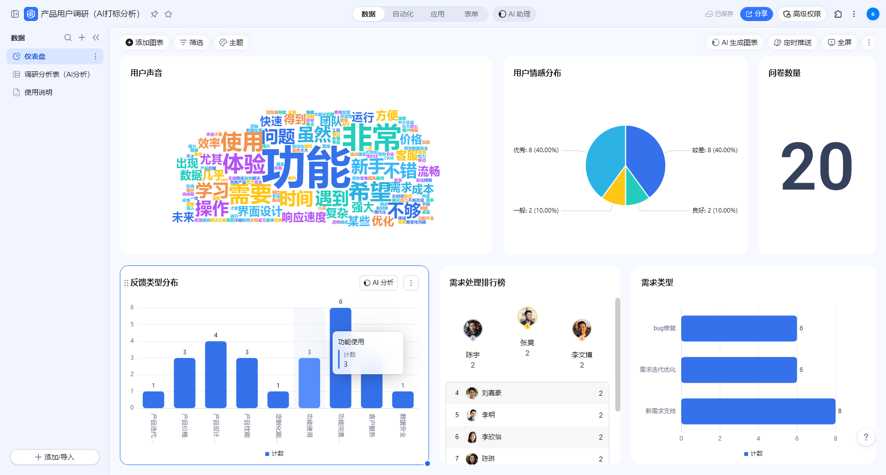Click the plus icon to add data
The height and width of the screenshot is (475, 886).
coord(82,37)
